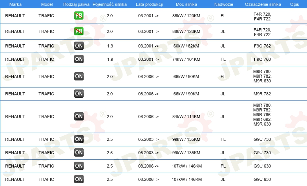Click the ON diesel icon in the 107kW FL row
This screenshot has height=186, width=307.
(79, 166)
